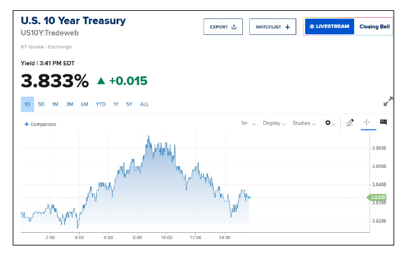Select the 6M time range
Image resolution: width=398 pixels, height=255 pixels.
coord(85,104)
